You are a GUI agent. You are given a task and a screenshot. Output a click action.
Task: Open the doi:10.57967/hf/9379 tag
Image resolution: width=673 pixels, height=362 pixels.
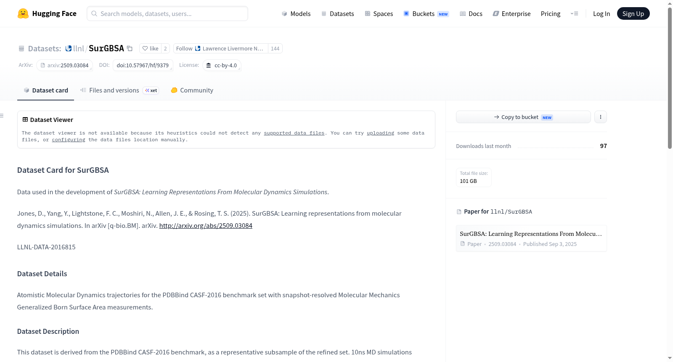[143, 65]
